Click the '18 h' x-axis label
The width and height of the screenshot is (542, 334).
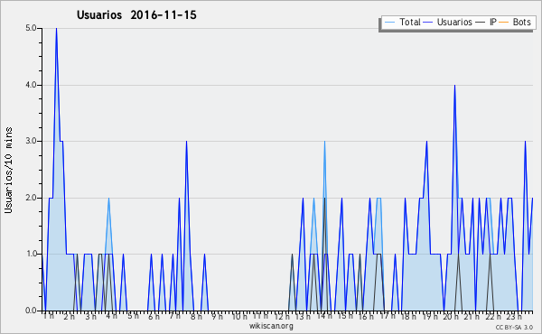(x=408, y=317)
